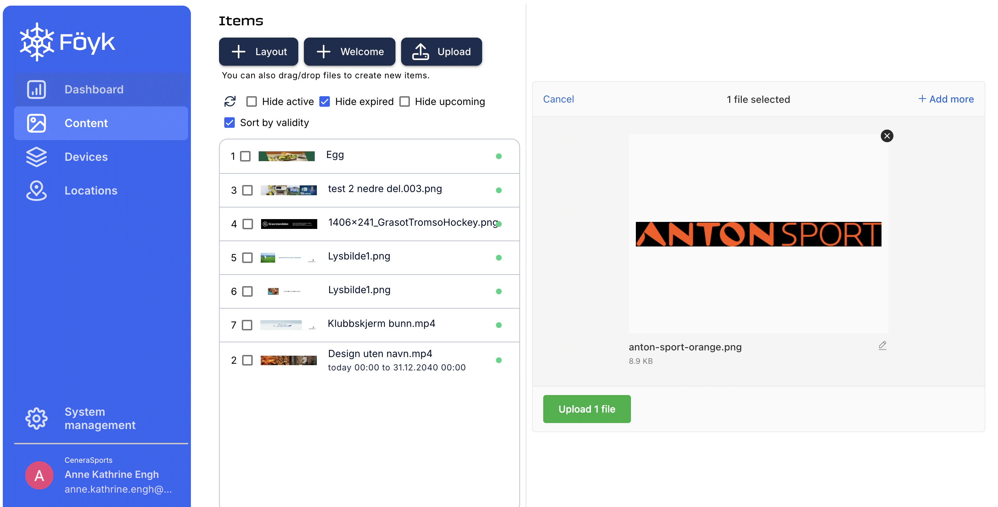Remove the selected anton-sport file
998x507 pixels.
[x=887, y=136]
